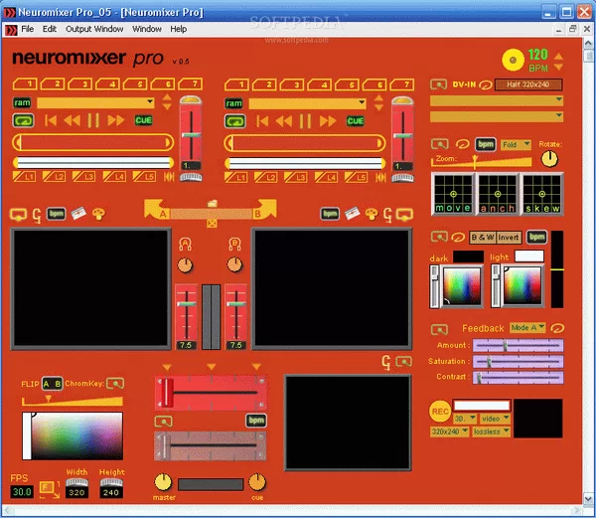Fast forward the right deck clip
The height and width of the screenshot is (518, 596).
tap(328, 121)
